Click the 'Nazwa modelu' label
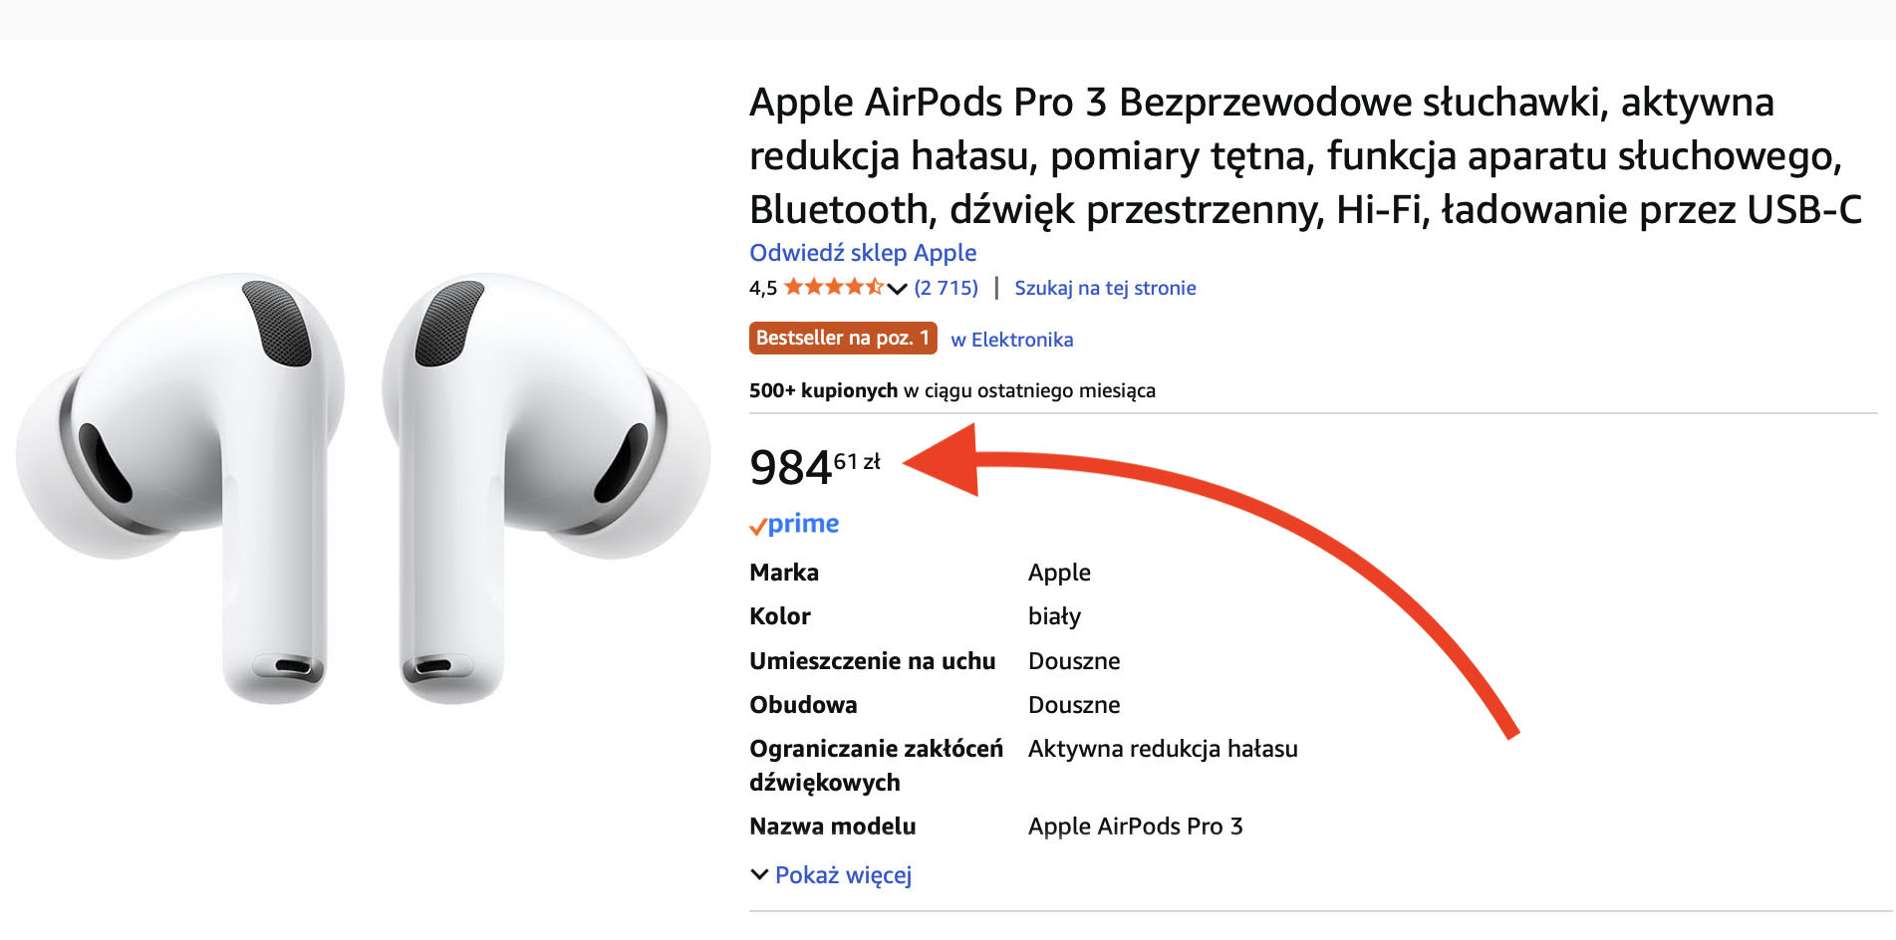 point(832,826)
